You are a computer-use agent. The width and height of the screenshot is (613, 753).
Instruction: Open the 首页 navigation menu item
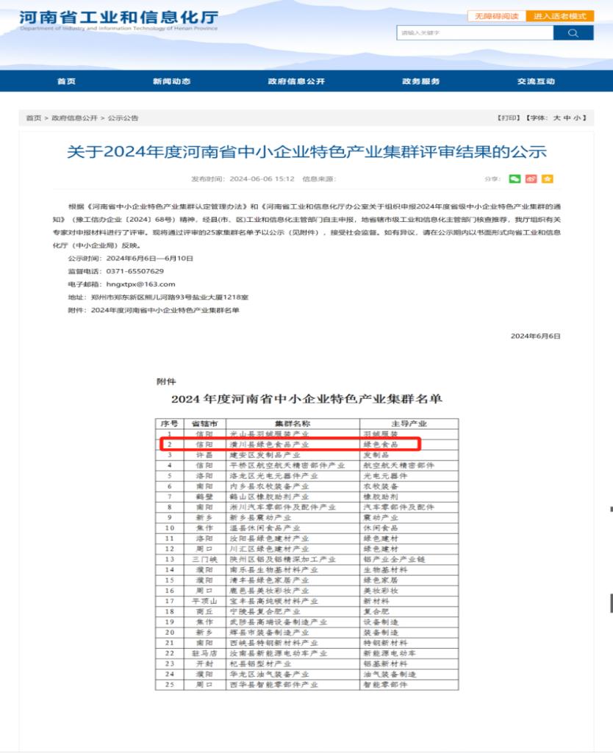pos(66,81)
